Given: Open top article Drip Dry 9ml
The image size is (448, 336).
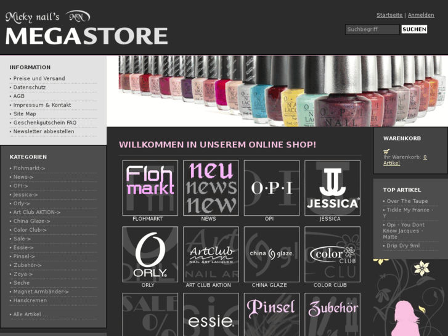Looking at the screenshot, I should tap(403, 245).
